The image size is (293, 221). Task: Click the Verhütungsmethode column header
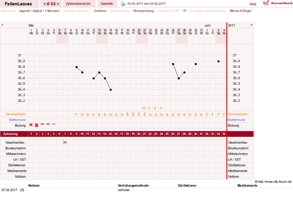pyautogui.click(x=133, y=185)
